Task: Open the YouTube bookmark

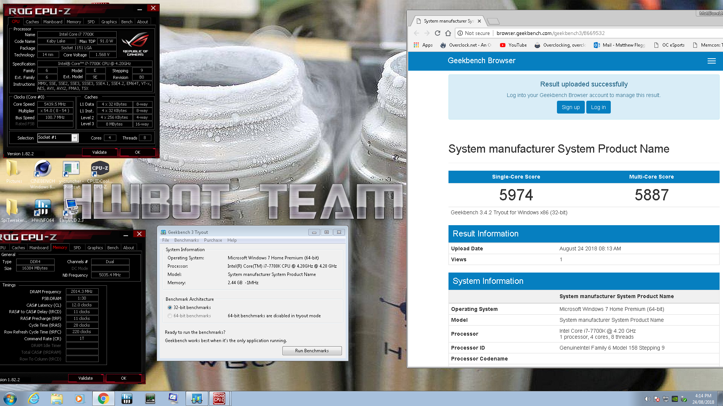Action: (513, 45)
